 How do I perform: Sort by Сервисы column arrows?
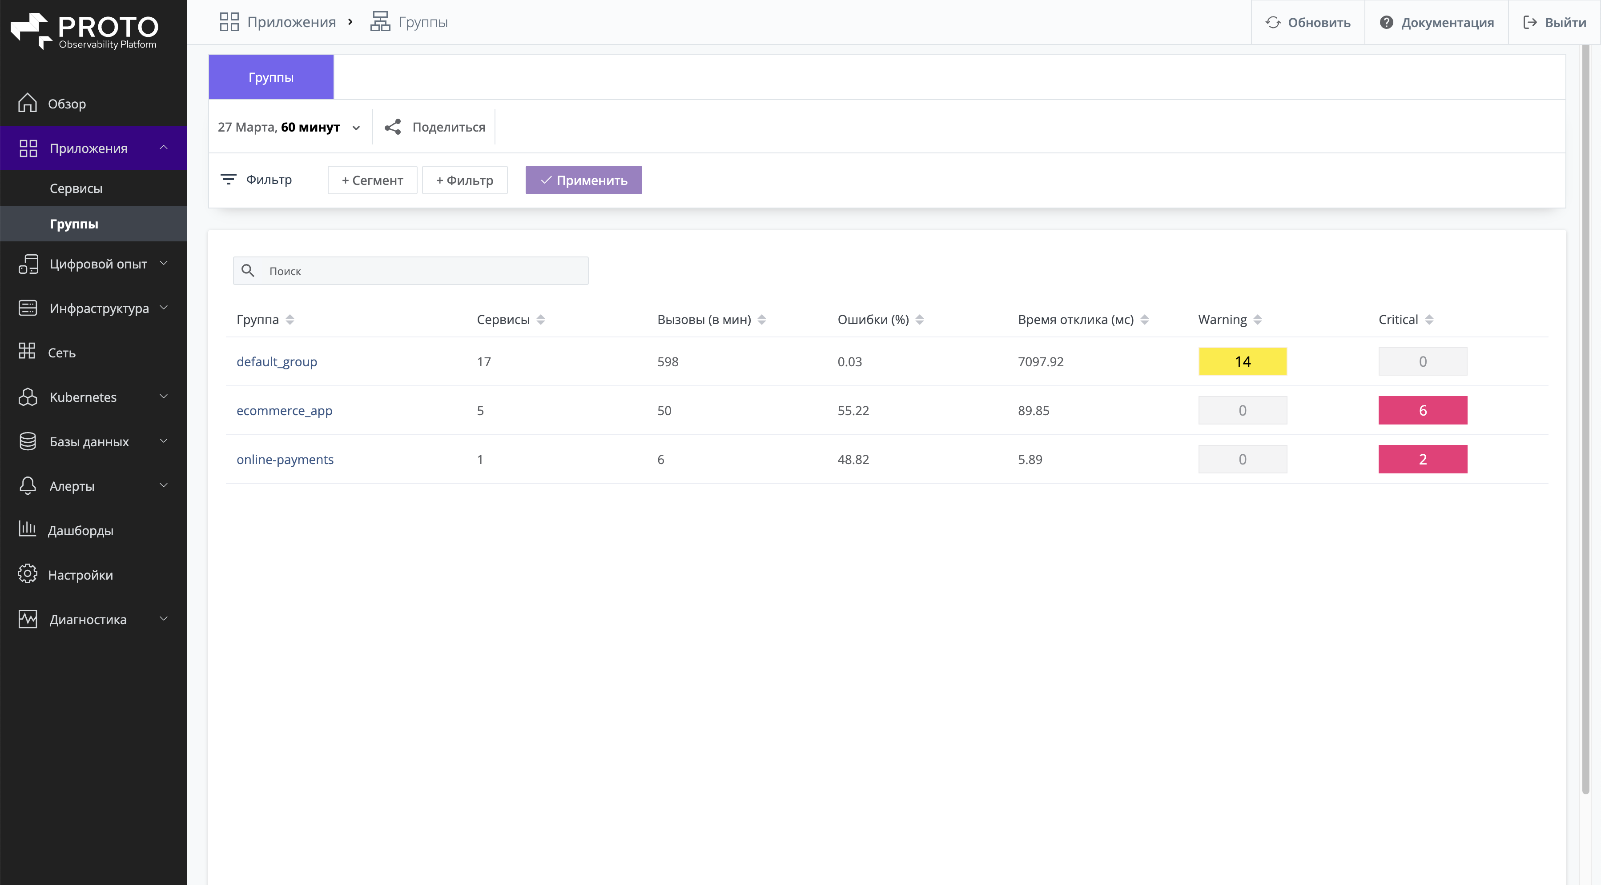541,319
